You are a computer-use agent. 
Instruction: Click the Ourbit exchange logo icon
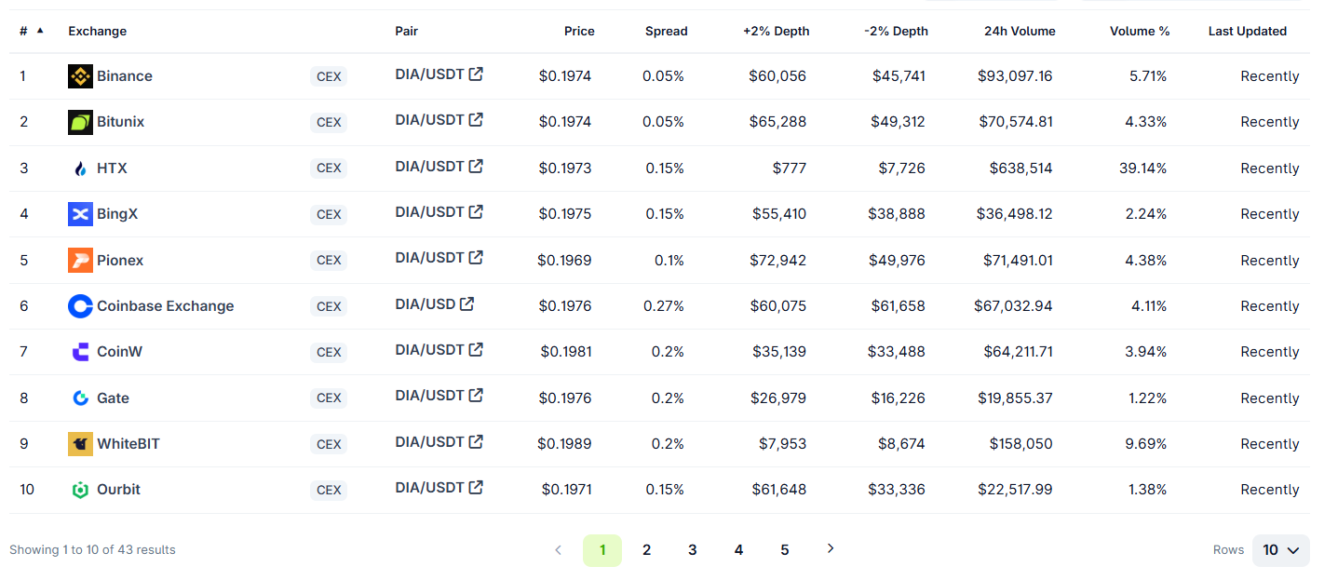click(80, 490)
